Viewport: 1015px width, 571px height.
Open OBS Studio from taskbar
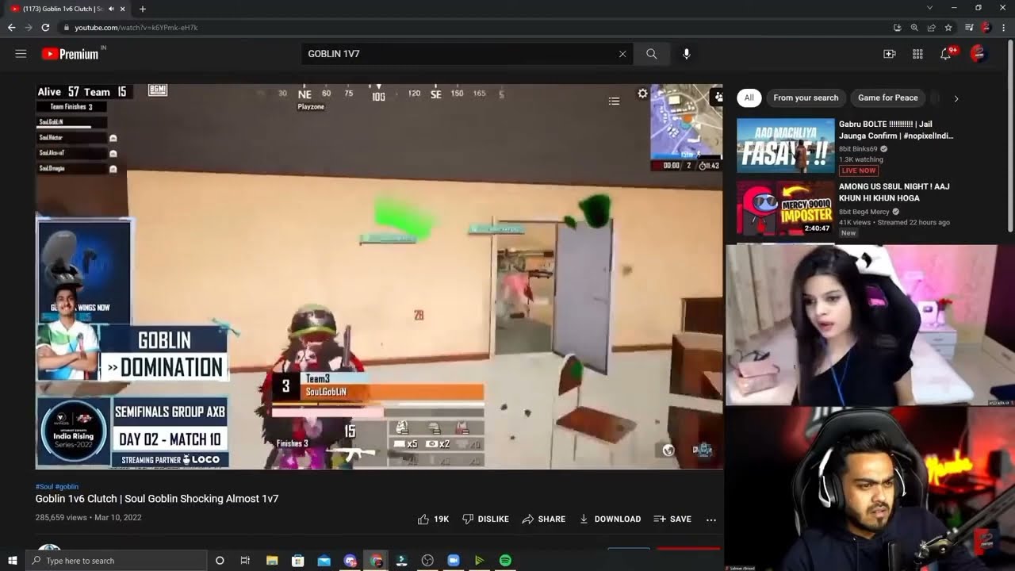click(x=427, y=561)
